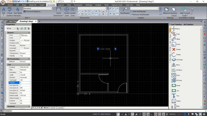Open the Home ribbon tab
The width and height of the screenshot is (207, 116).
coord(10,5)
